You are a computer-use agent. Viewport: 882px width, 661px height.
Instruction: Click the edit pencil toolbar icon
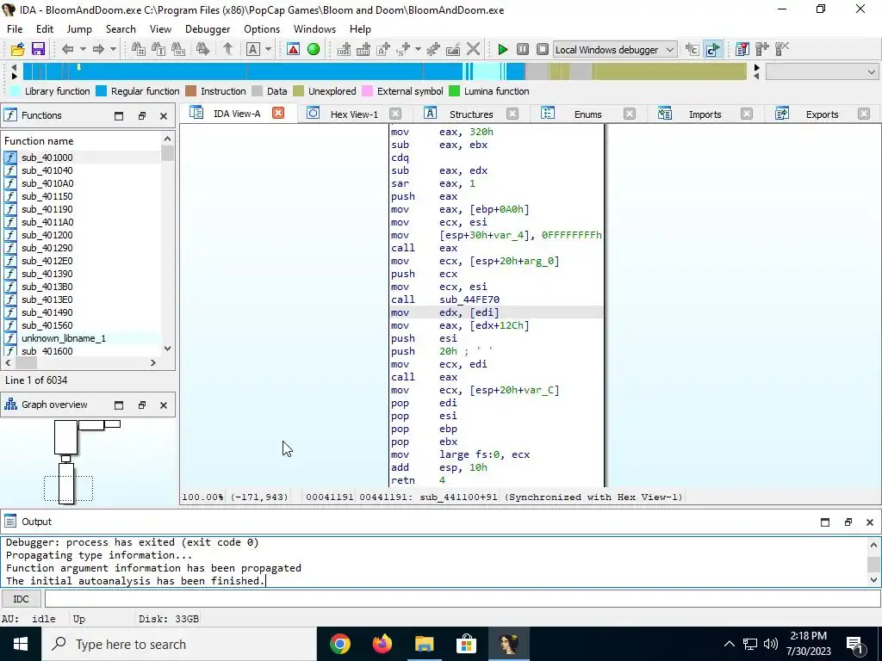pyautogui.click(x=453, y=49)
